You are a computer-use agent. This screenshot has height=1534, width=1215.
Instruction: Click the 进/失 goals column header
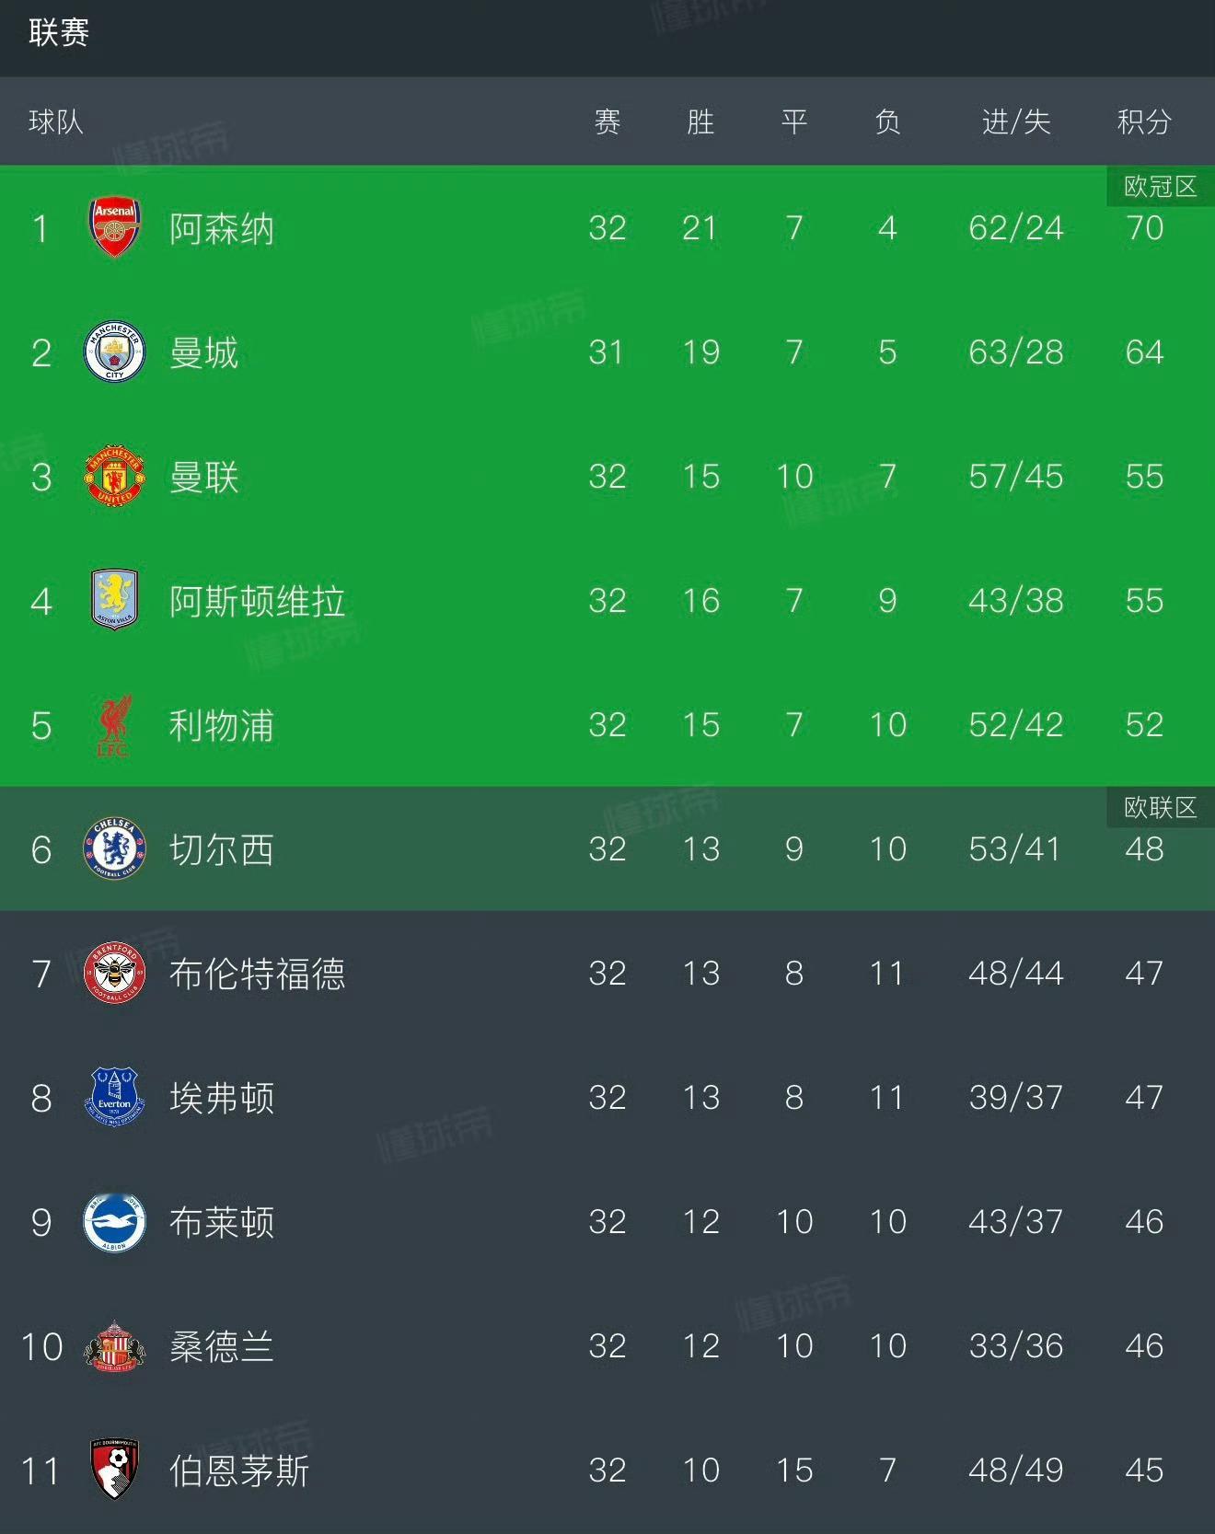coord(1016,121)
